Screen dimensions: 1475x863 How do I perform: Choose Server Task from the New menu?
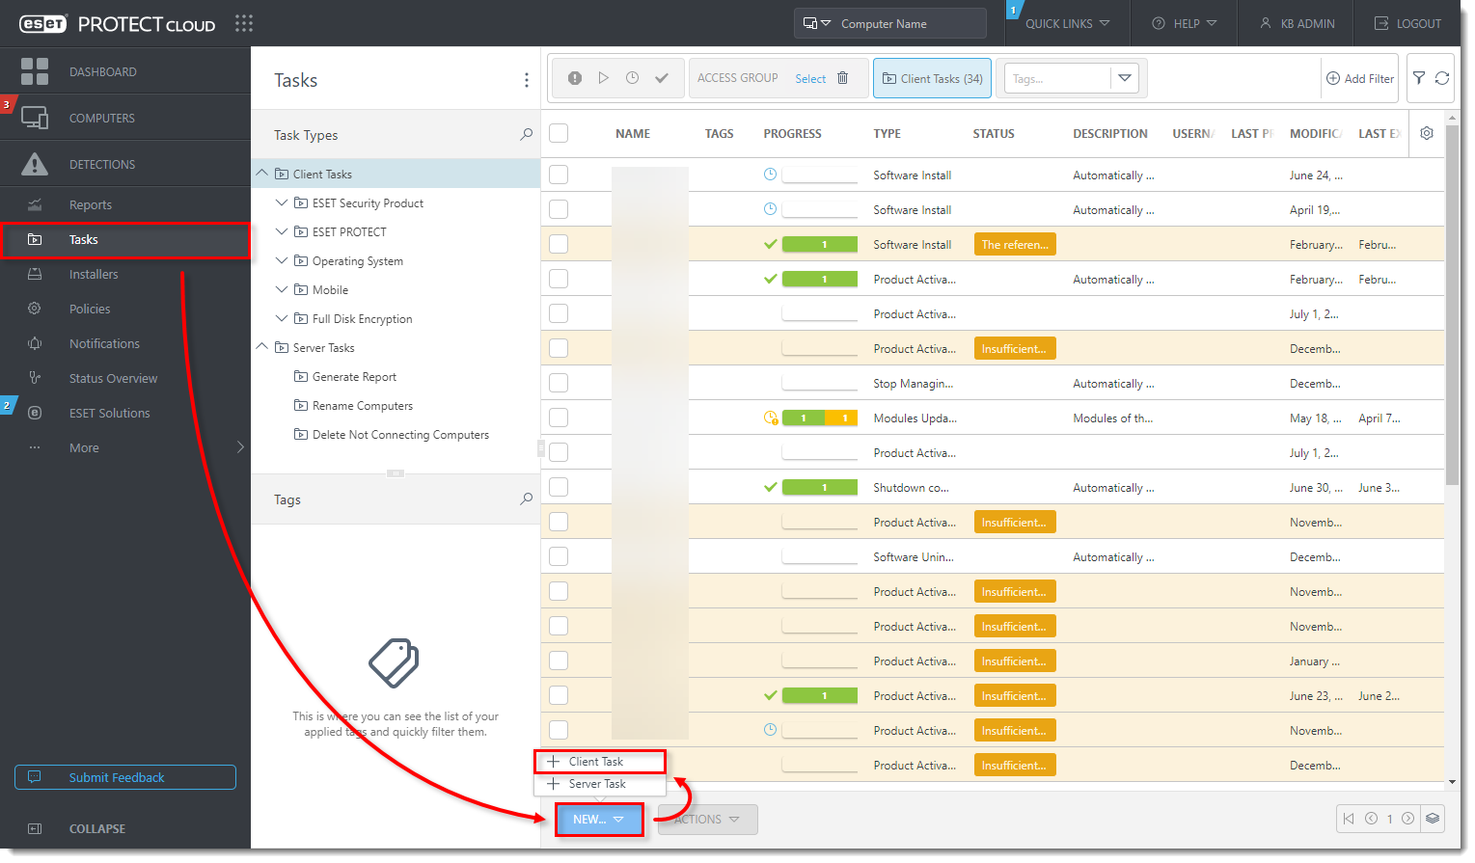[x=596, y=784]
